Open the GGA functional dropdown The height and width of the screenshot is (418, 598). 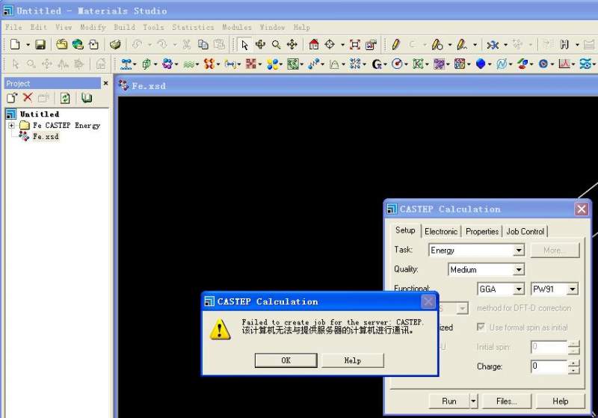click(518, 289)
